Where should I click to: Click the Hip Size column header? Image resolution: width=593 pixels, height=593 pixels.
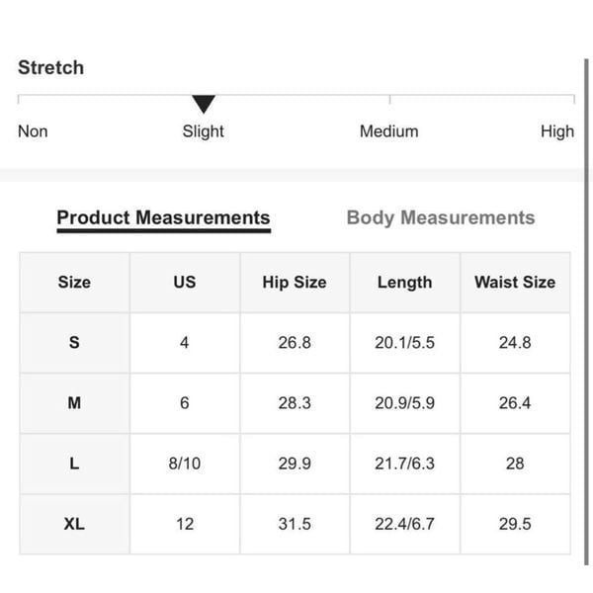point(295,283)
